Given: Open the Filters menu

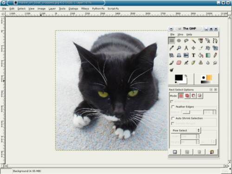Looking at the screenshot, I should tap(85, 9).
